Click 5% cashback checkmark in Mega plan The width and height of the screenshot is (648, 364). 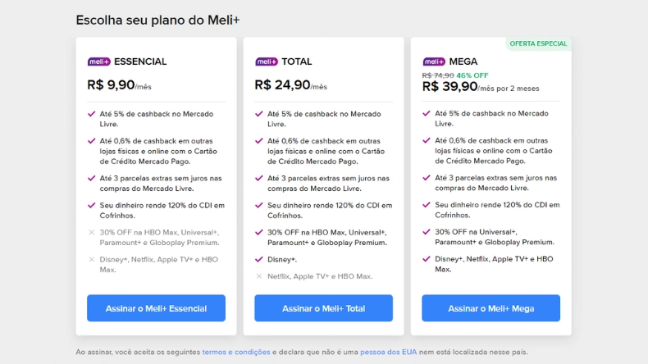(427, 113)
